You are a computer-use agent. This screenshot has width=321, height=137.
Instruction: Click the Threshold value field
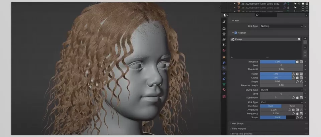(x=281, y=69)
